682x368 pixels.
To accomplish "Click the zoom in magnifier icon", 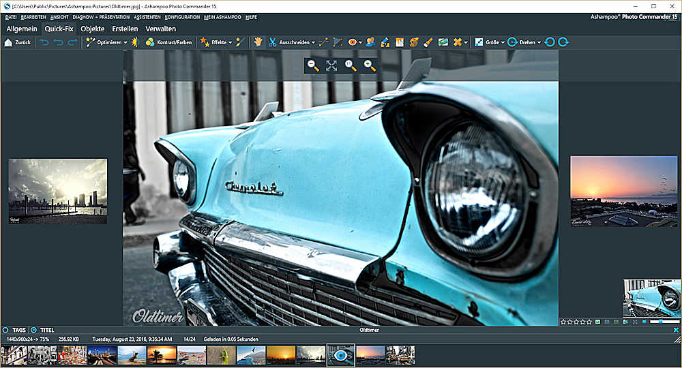I will (370, 65).
